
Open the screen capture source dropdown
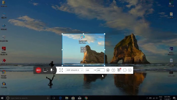coord(46,70)
